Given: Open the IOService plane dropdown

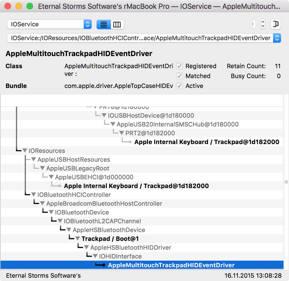Looking at the screenshot, I should (x=49, y=24).
